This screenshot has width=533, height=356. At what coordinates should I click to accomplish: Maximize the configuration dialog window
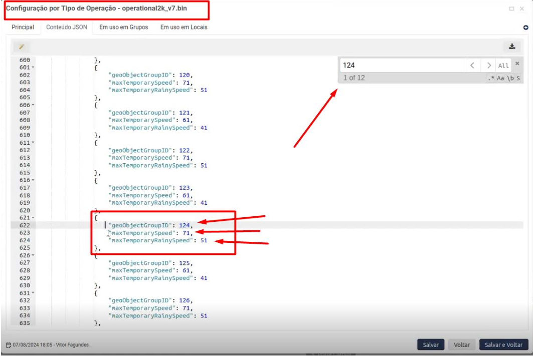point(511,9)
